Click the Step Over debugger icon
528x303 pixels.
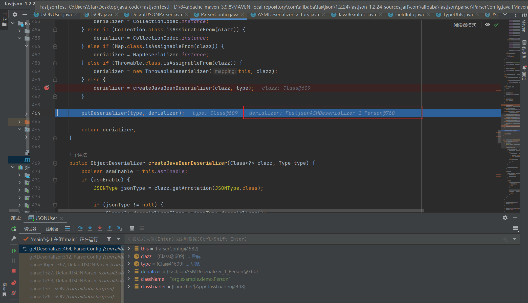80,228
